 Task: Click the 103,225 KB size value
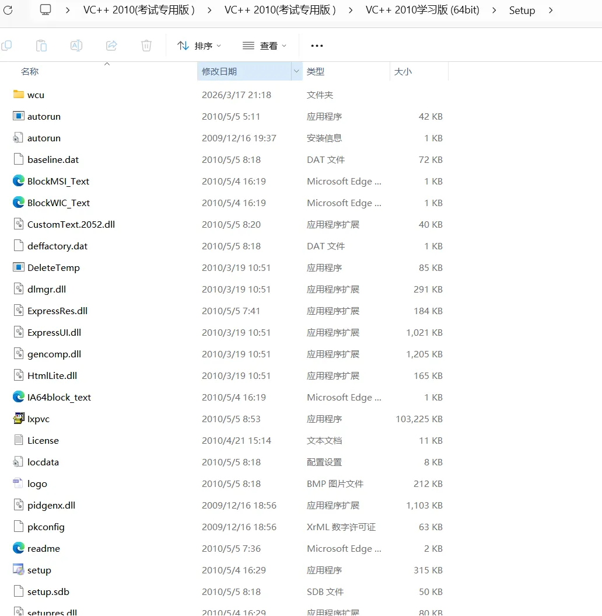coord(419,419)
